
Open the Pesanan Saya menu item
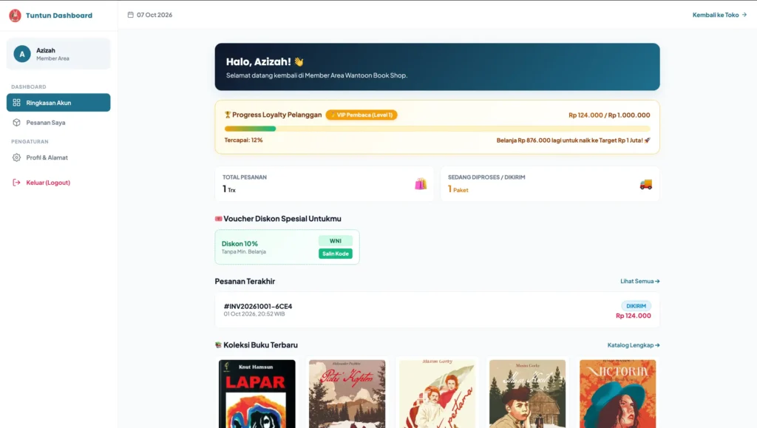[x=58, y=123]
